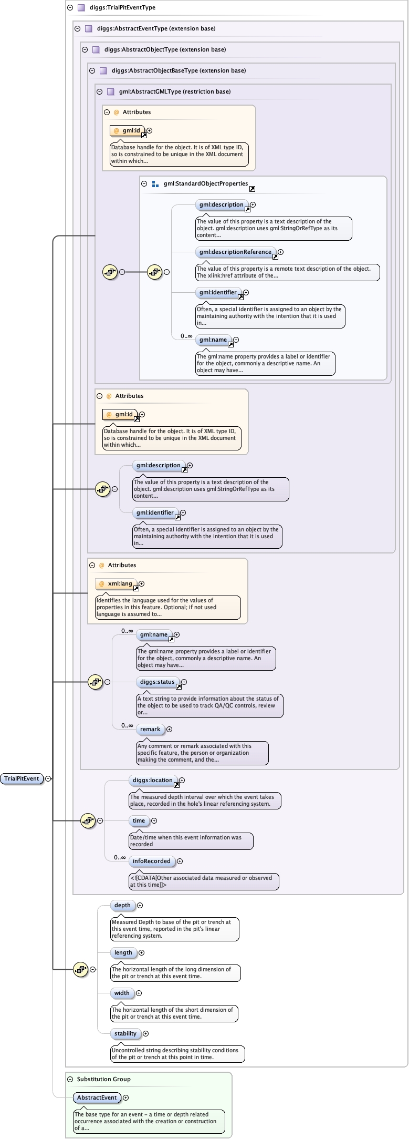
Task: Collapse the TrialPitEvent root element
Action: tap(48, 778)
